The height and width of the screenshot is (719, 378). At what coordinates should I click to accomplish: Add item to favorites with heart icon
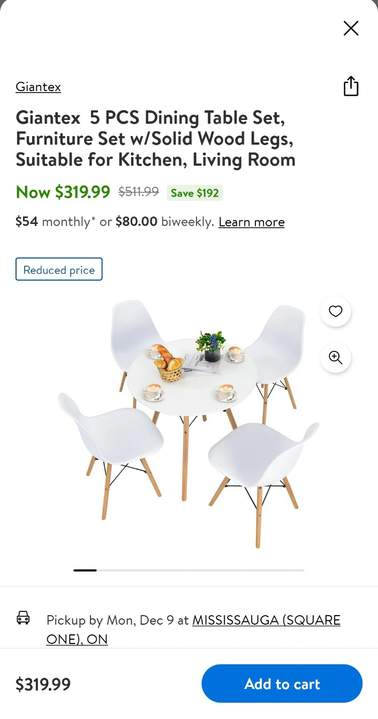pos(336,311)
